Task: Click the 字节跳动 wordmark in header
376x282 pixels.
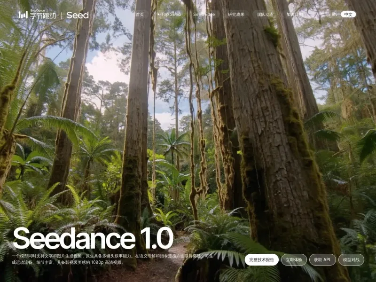Action: click(x=43, y=16)
